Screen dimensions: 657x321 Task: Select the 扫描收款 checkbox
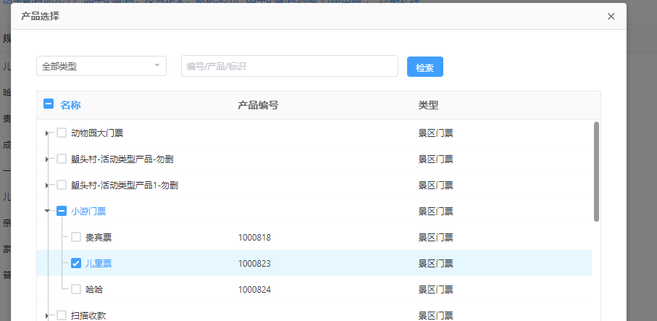tap(62, 315)
